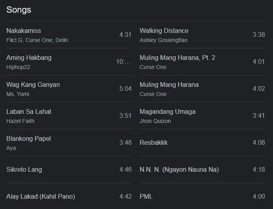The image size is (273, 209).
Task: Click artist name Ms. Yumi
Action: click(18, 94)
